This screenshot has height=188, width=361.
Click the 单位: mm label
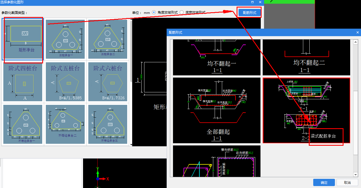[141, 13]
